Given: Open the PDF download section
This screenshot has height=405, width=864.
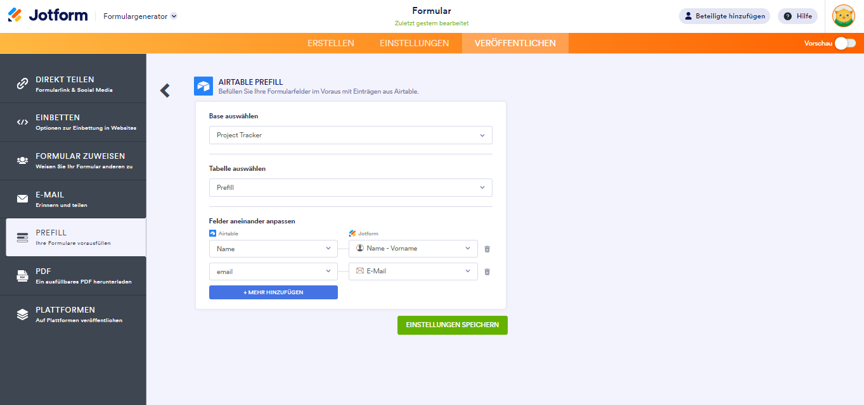Looking at the screenshot, I should pyautogui.click(x=73, y=276).
